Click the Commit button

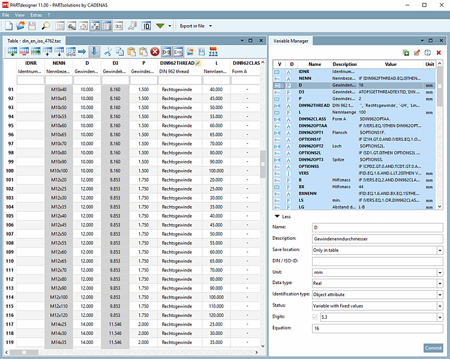[x=433, y=348]
